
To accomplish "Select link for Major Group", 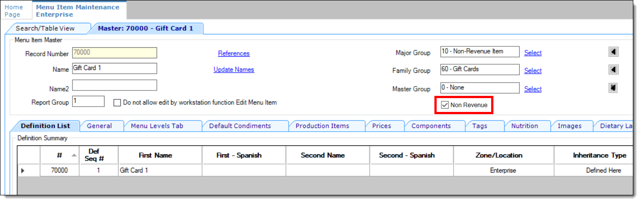I will 533,53.
